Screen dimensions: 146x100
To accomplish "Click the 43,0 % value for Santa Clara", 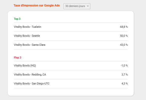I will pos(124,45).
